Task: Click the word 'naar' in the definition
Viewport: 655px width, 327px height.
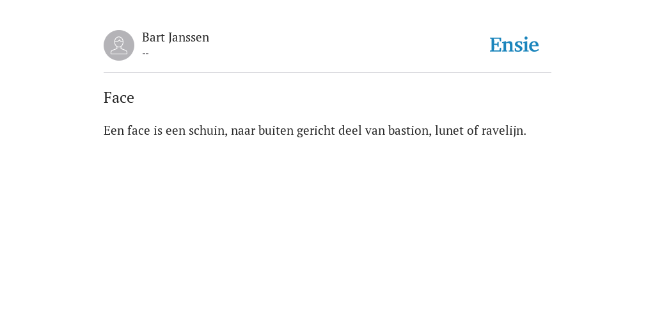Action: [242, 132]
